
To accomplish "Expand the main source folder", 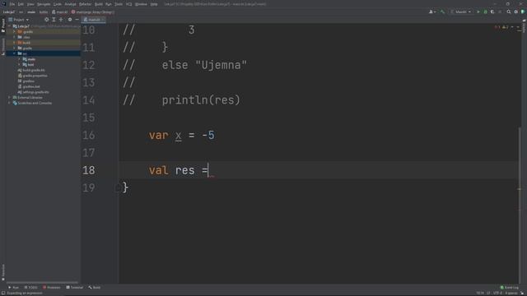I will coord(19,59).
